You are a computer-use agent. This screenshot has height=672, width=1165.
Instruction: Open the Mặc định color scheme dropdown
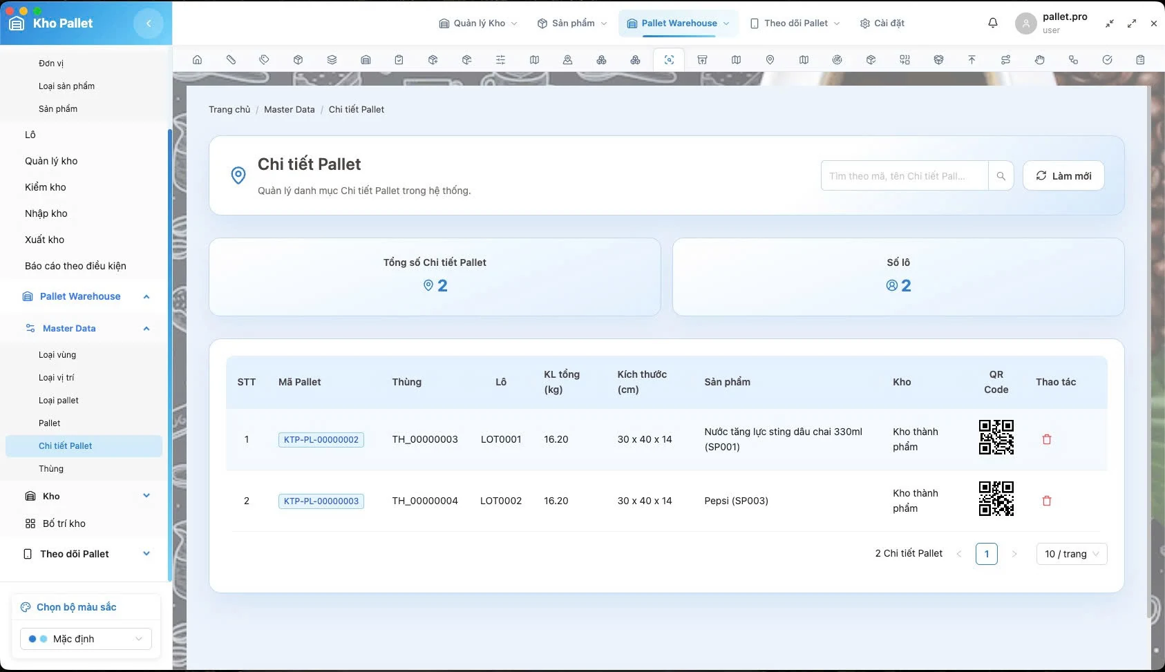[x=86, y=639]
